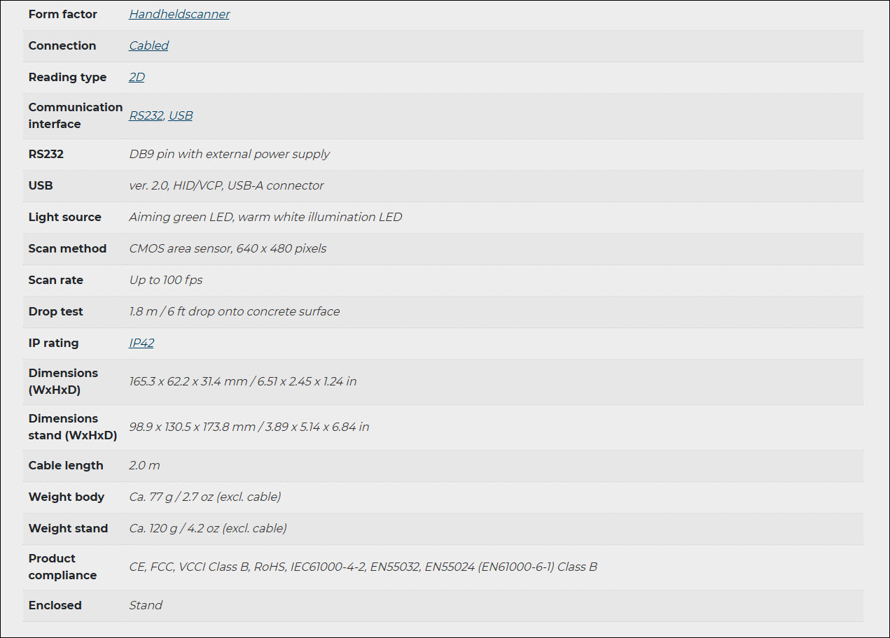
Task: Select the Product compliance CE, FCC text
Action: [363, 567]
